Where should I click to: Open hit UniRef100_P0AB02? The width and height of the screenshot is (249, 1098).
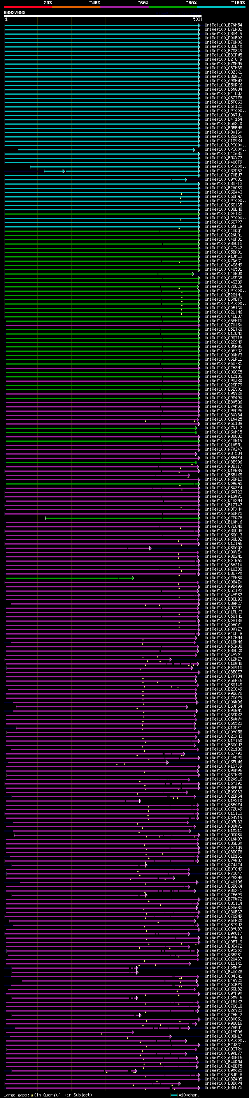tap(223, 38)
